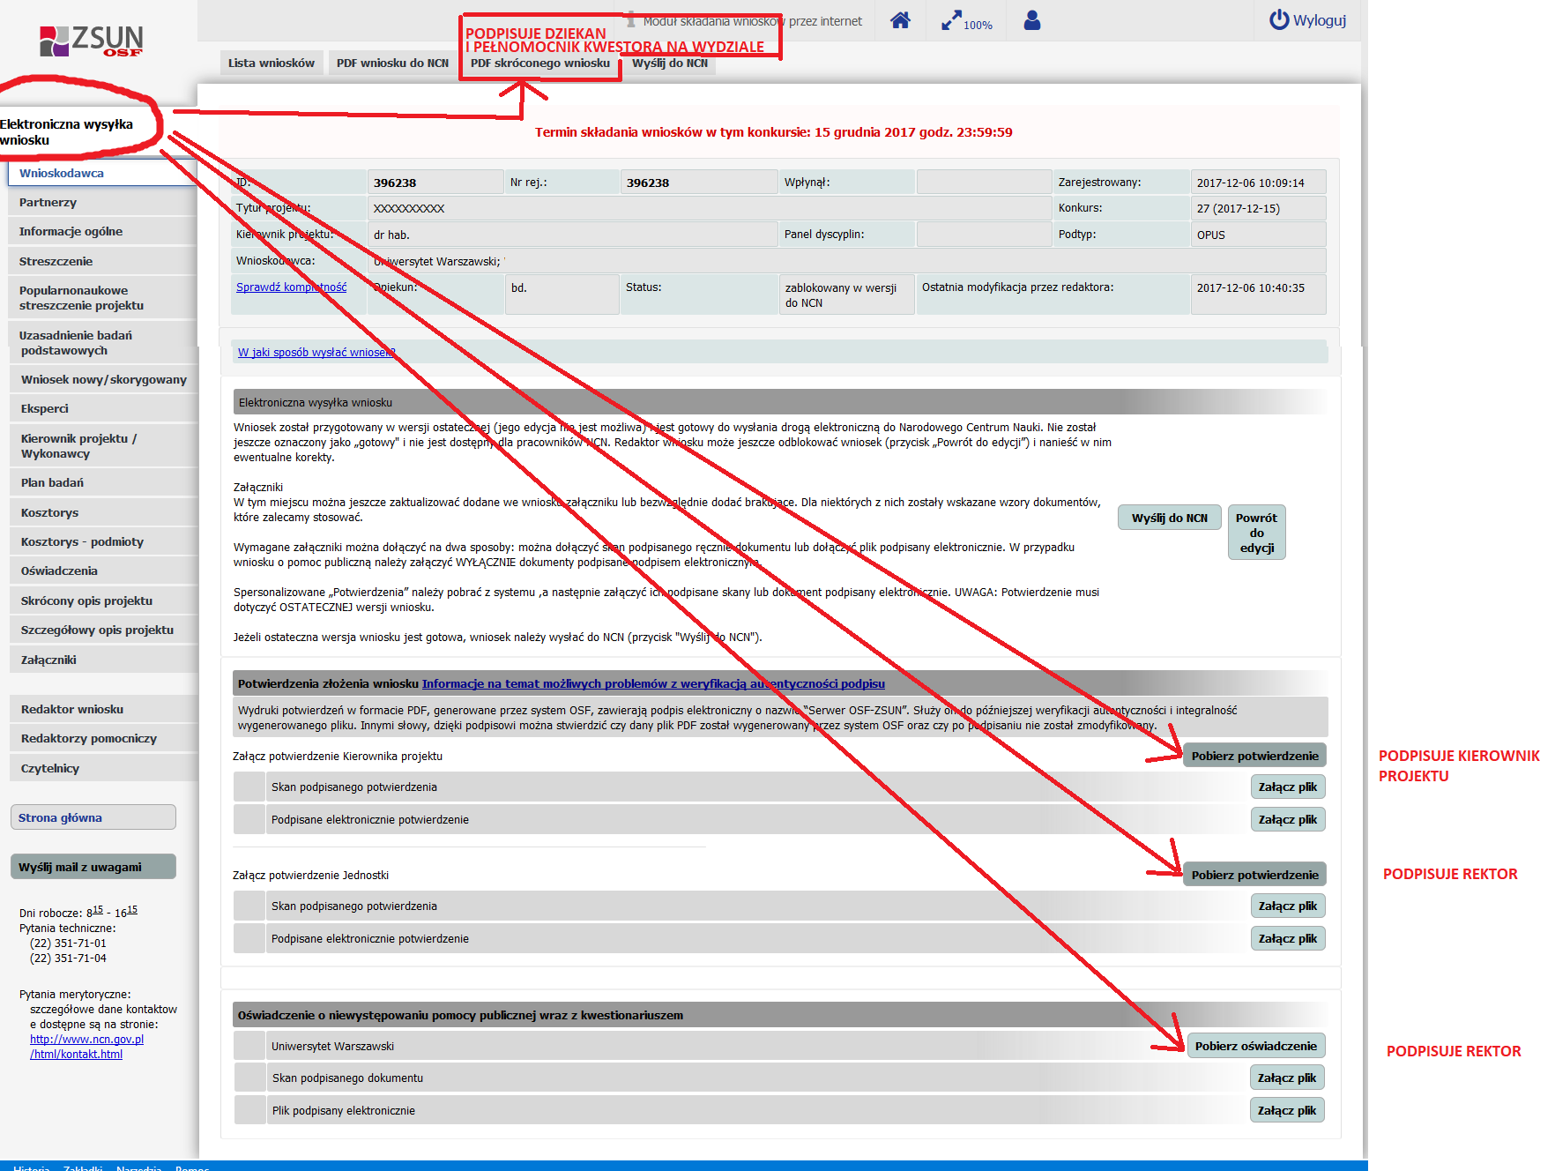This screenshot has height=1171, width=1555.
Task: Click Pobierz oświadczenie button
Action: point(1255,1046)
